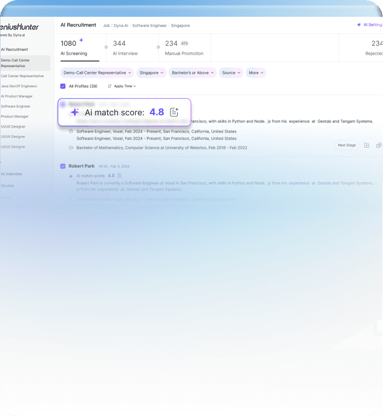Click the notes icon in the match score popup
The image size is (383, 416).
(x=174, y=112)
